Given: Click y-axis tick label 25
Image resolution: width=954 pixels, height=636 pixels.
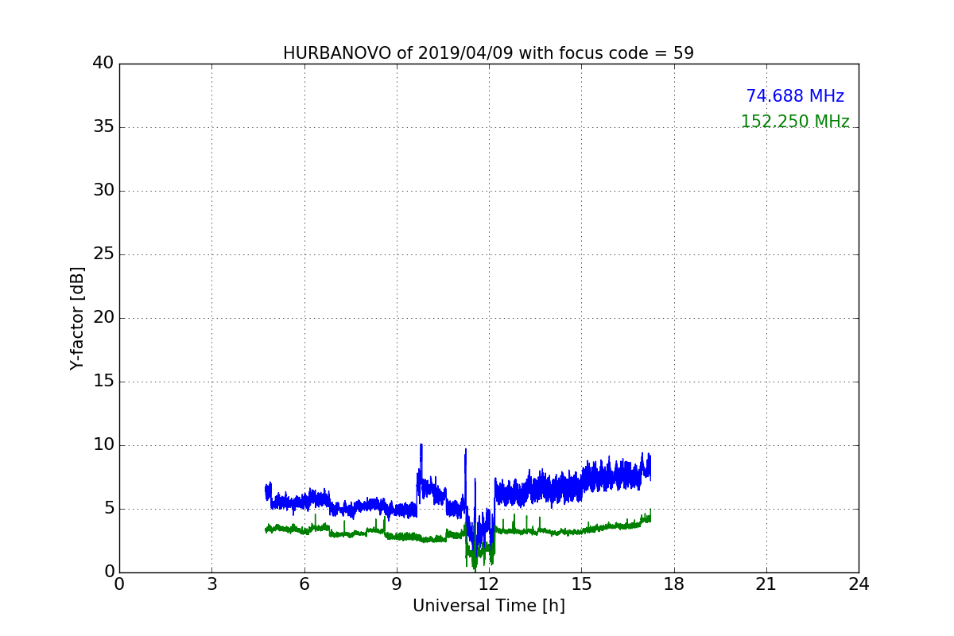Looking at the screenshot, I should [x=103, y=254].
